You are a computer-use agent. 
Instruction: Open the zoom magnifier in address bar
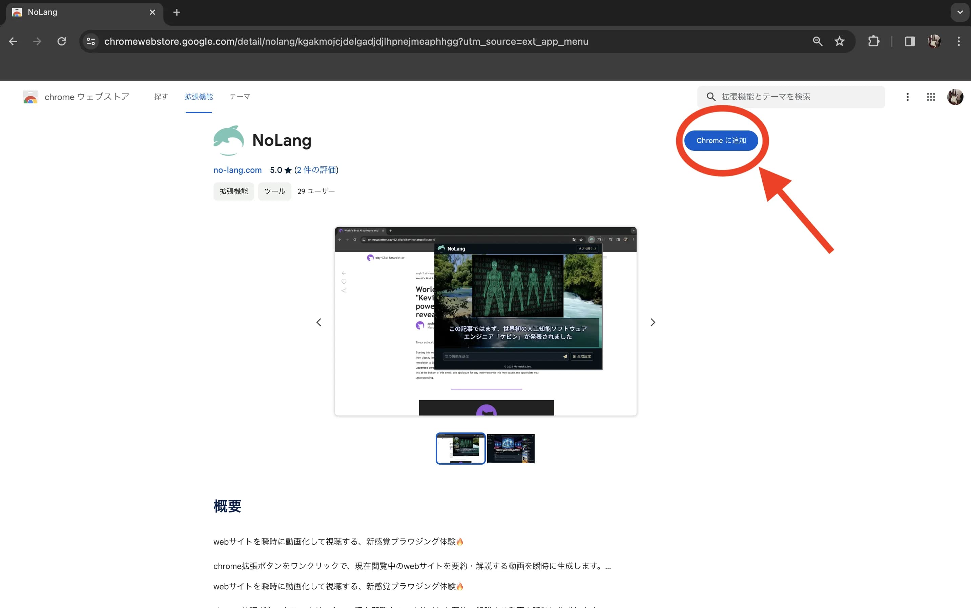818,41
